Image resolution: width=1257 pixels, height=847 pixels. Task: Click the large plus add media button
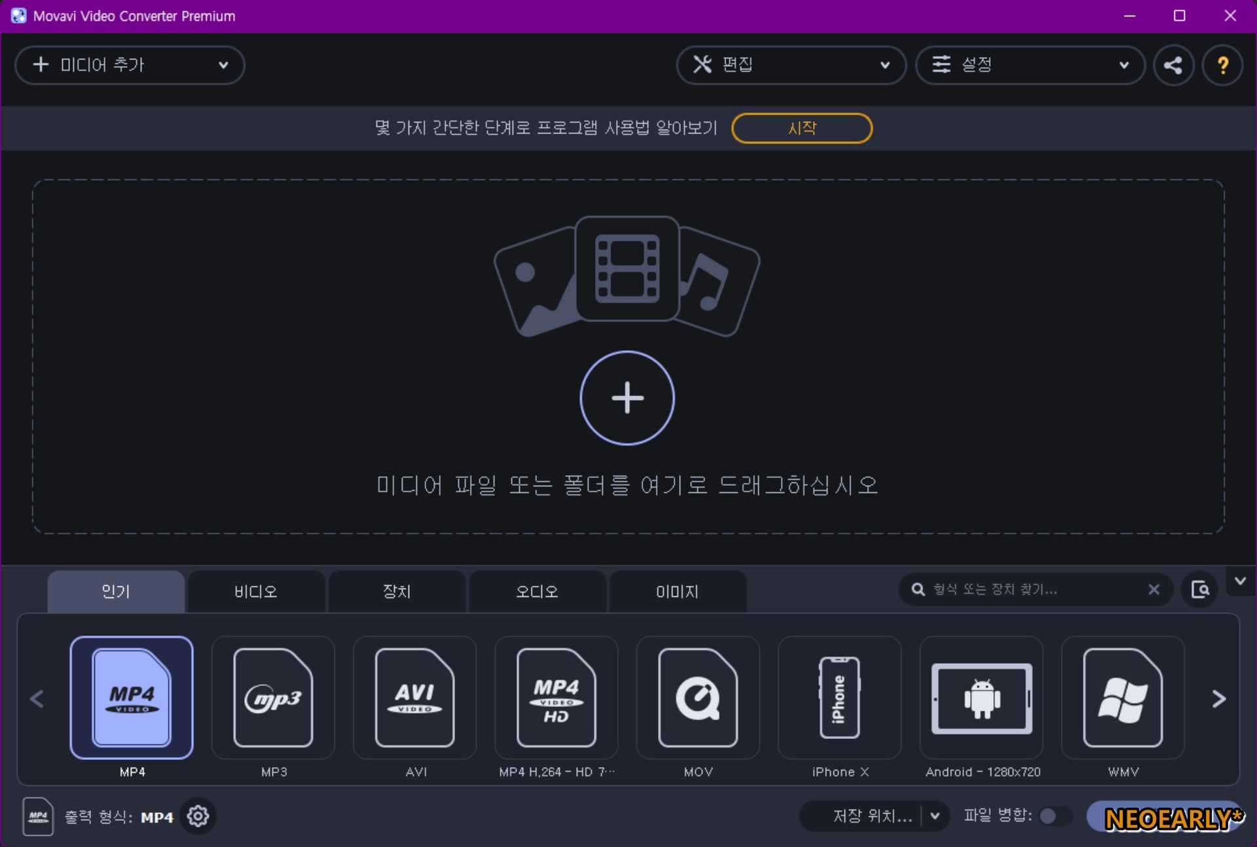(627, 398)
